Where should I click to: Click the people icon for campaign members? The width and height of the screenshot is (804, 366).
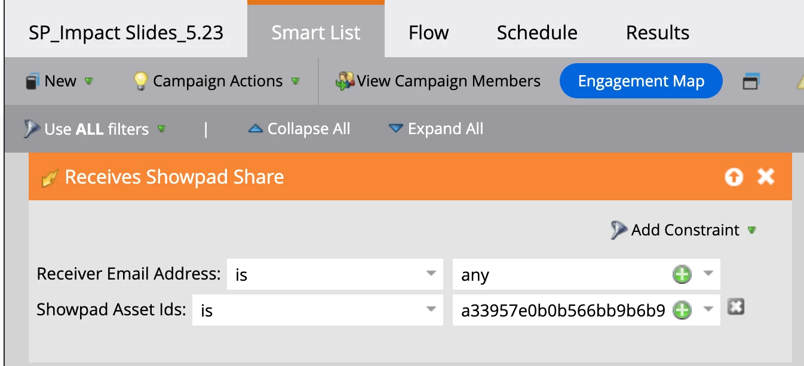(345, 81)
